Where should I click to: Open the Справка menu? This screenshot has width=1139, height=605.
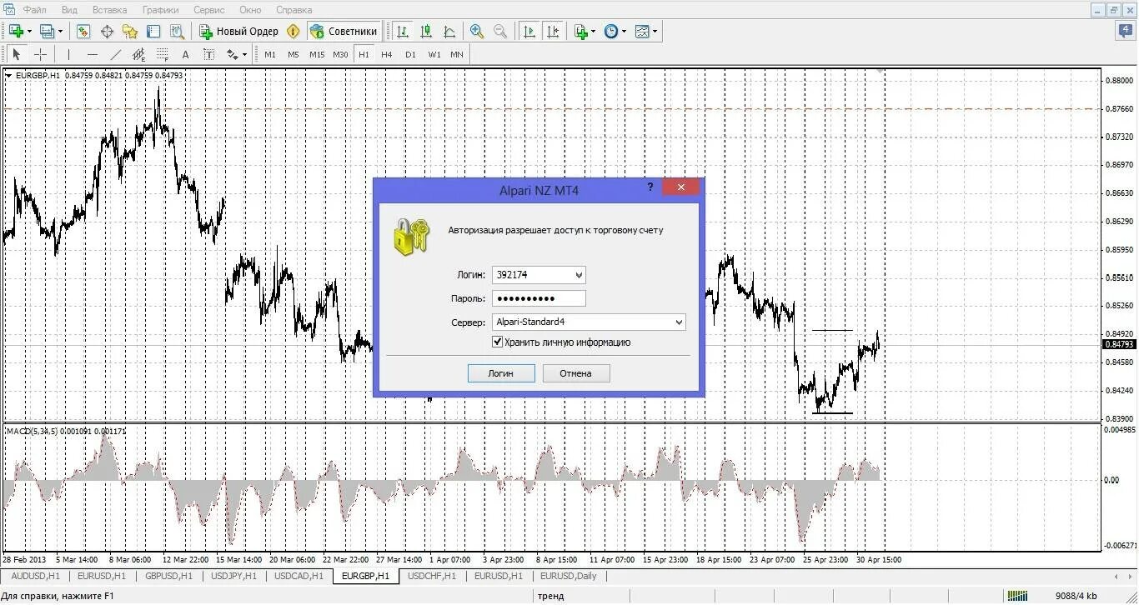tap(294, 10)
